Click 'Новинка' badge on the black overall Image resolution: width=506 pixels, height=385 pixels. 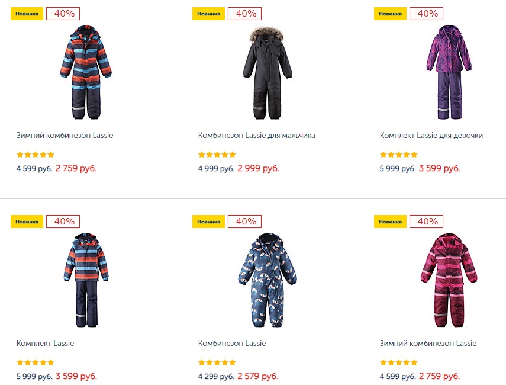coord(208,14)
